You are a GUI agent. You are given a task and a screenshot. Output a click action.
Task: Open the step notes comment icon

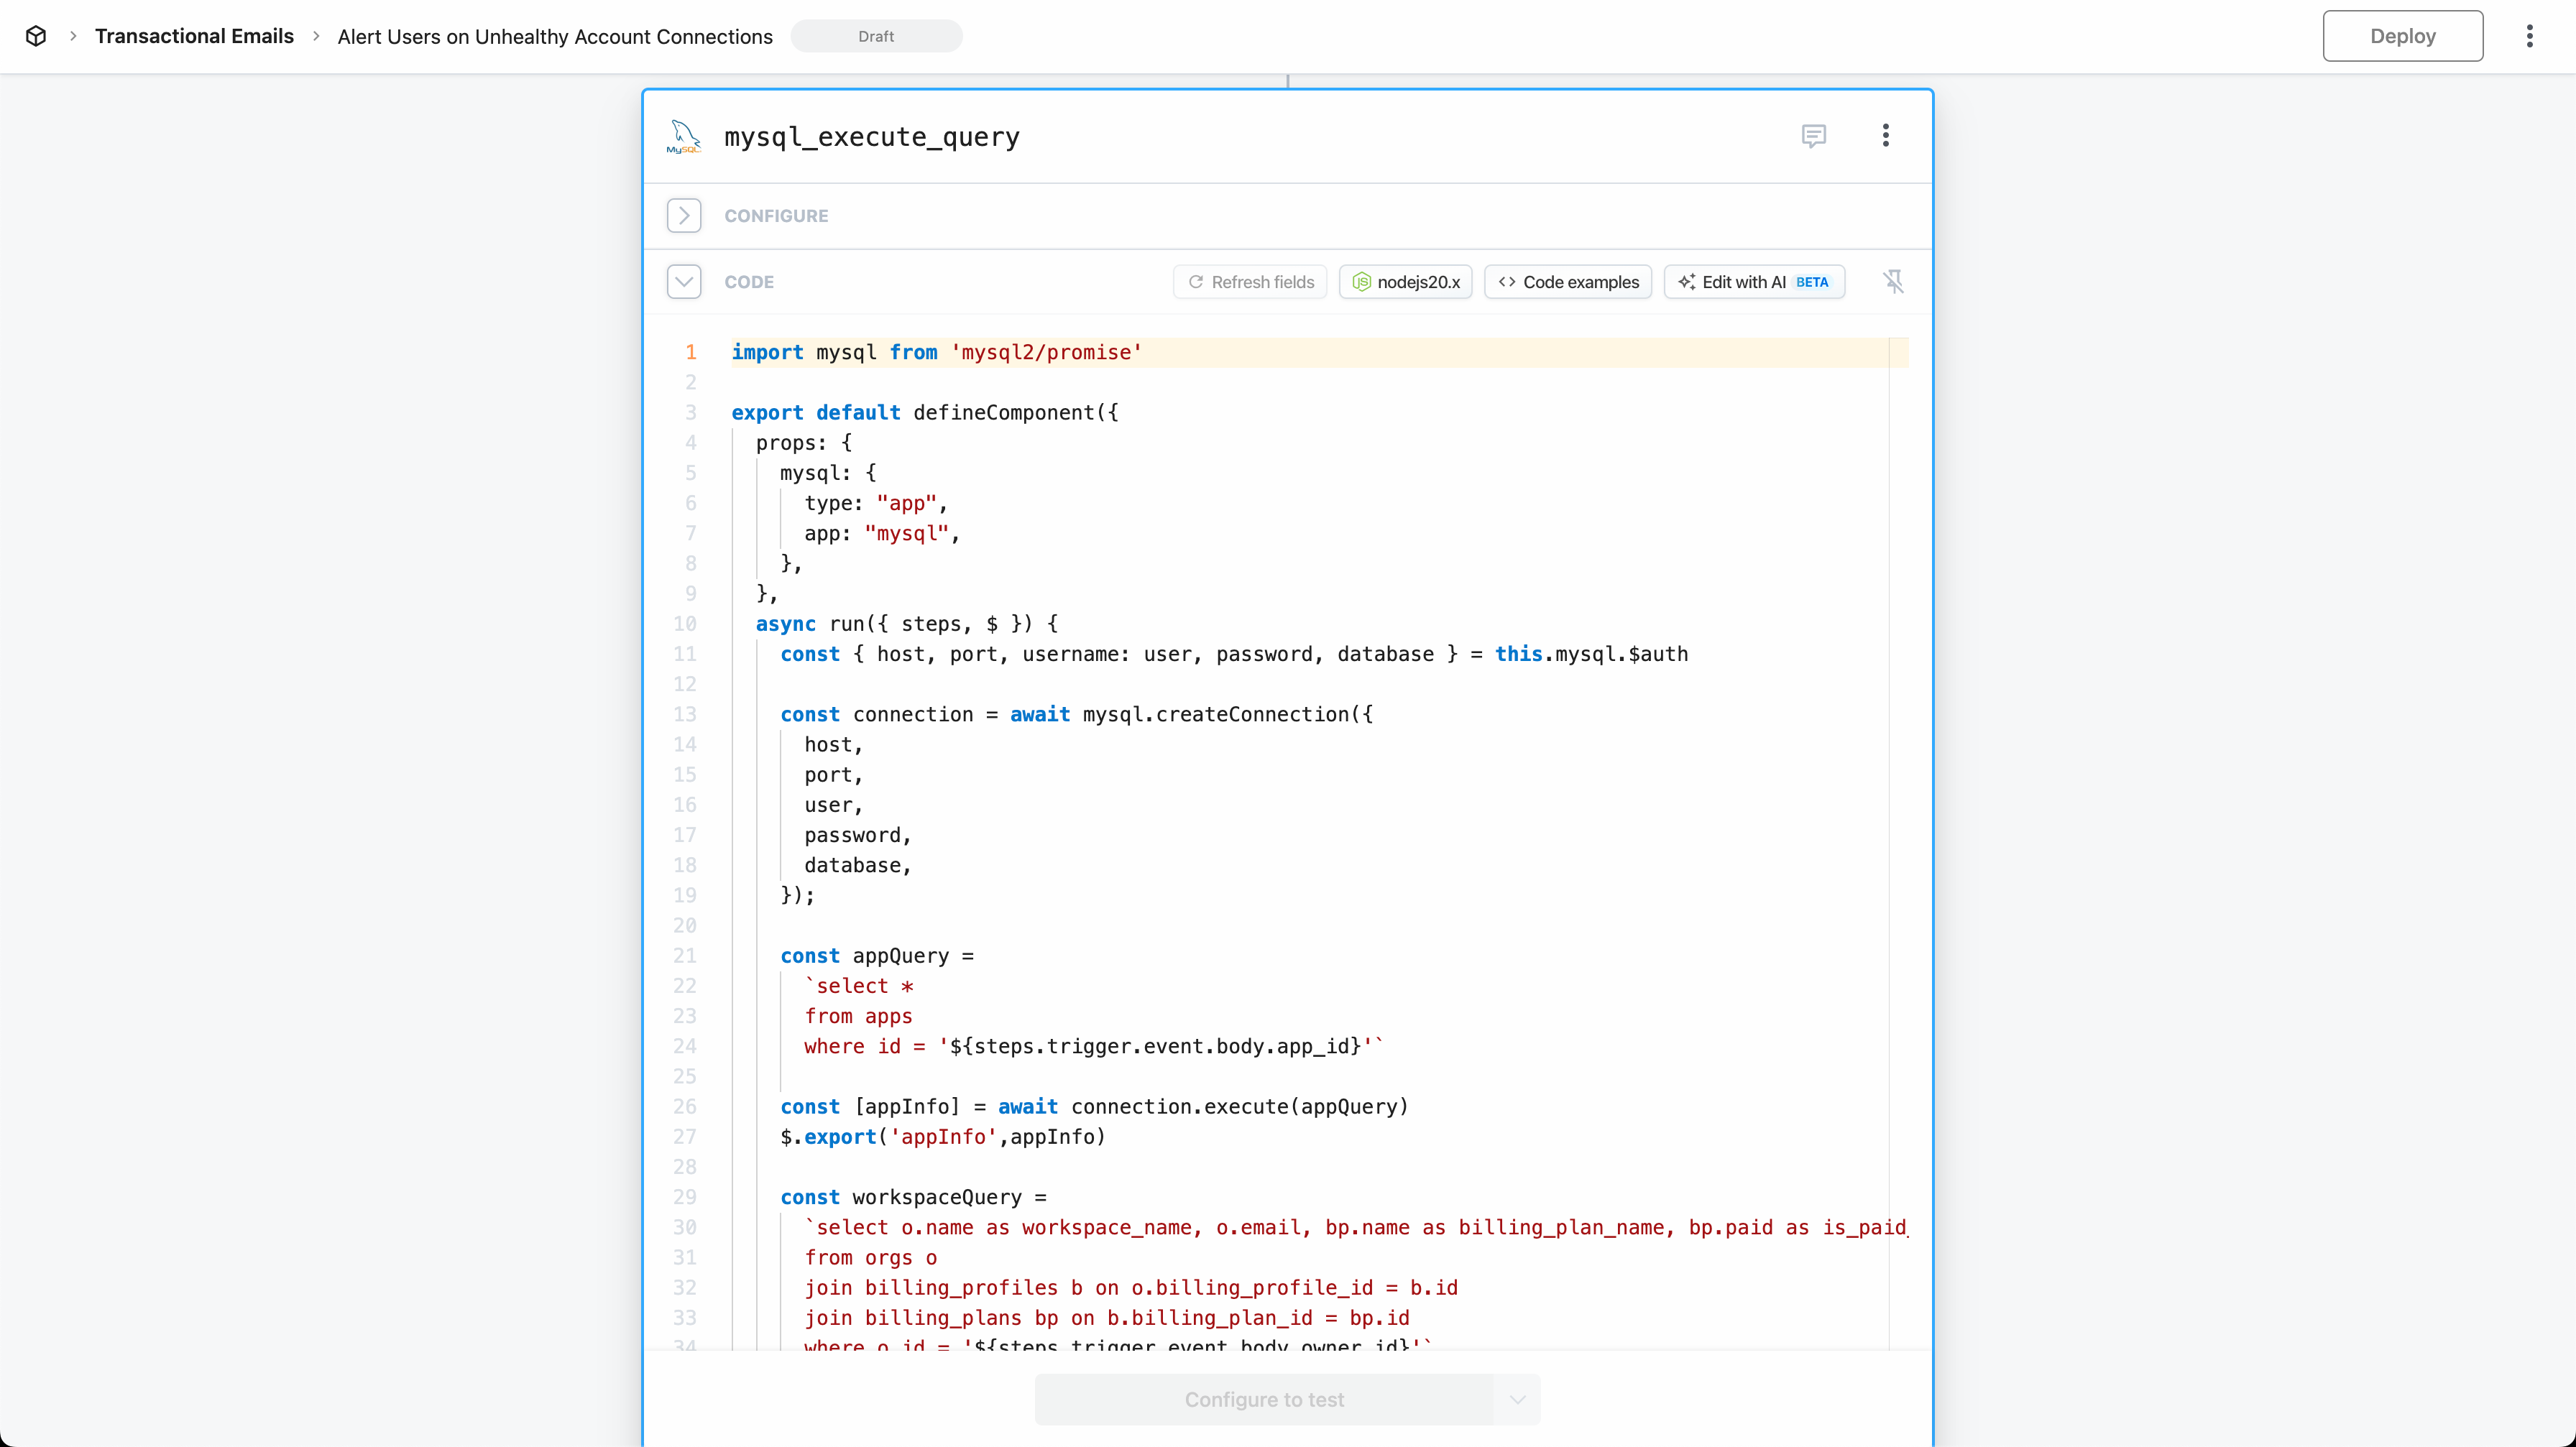1813,135
